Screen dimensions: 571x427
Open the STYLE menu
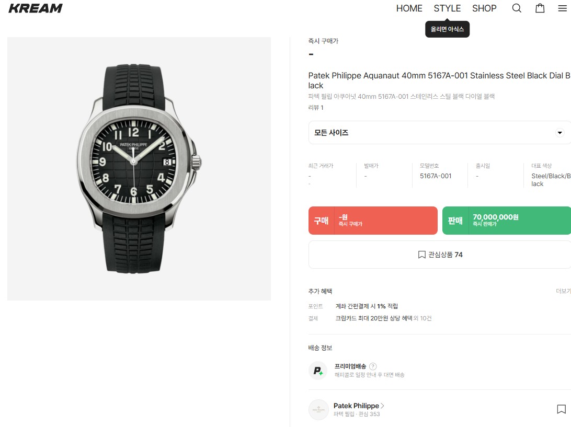tap(447, 8)
